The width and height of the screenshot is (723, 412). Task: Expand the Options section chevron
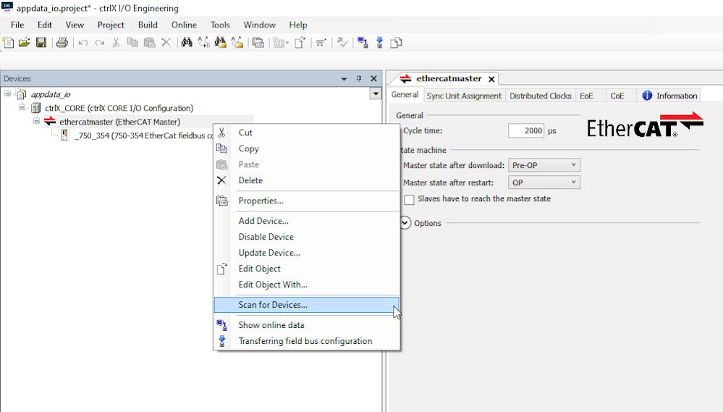[405, 223]
